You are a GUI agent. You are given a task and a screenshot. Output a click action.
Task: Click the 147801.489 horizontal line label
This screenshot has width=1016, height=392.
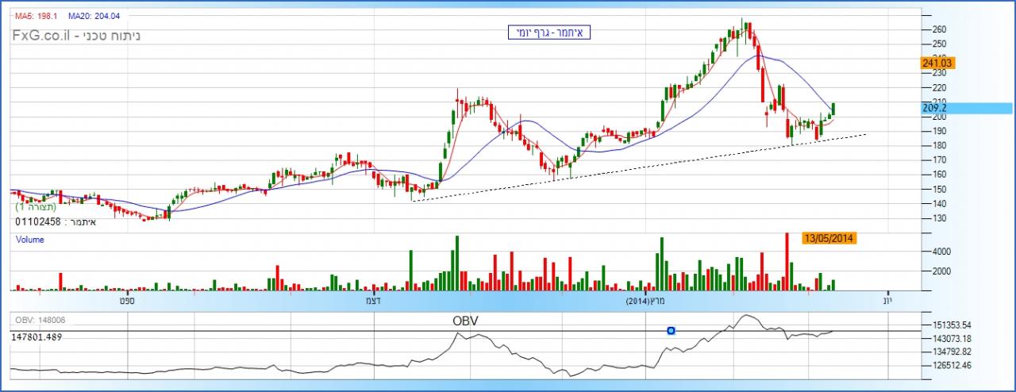pos(37,337)
